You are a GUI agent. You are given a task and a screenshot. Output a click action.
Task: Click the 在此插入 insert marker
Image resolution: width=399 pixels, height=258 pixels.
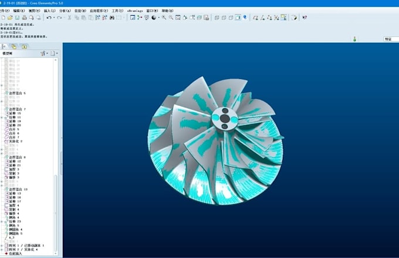(x=13, y=254)
